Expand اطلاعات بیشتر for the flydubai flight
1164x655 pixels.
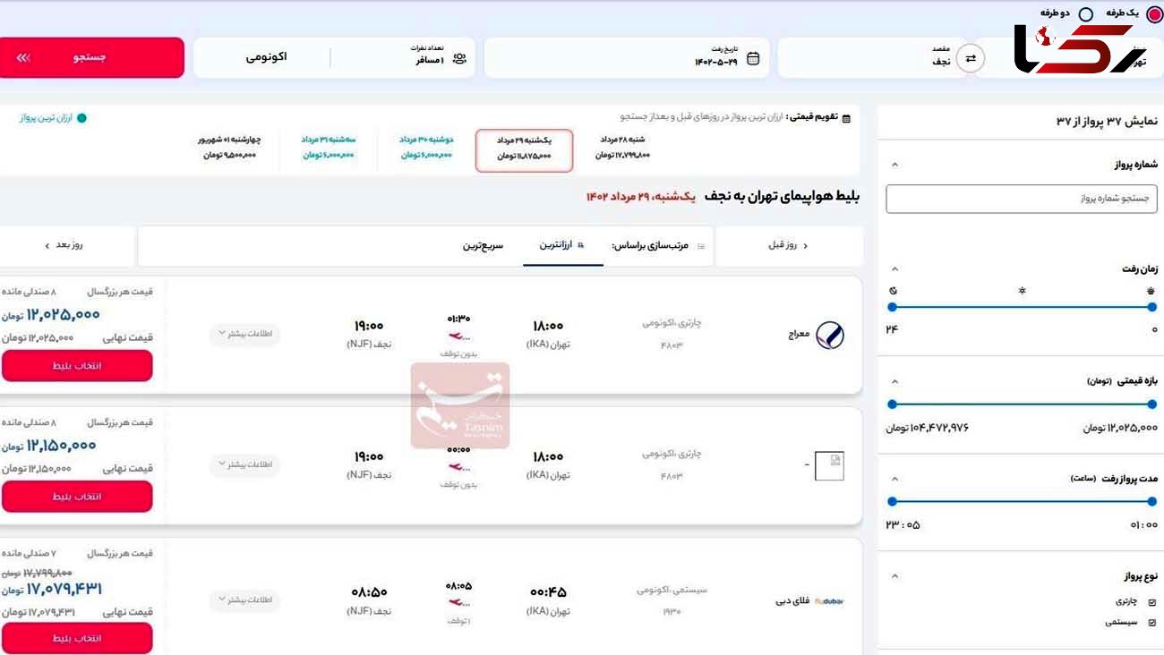(x=244, y=600)
